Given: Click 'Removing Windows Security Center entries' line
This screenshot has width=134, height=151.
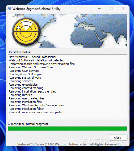Looking at the screenshot, I should pyautogui.click(x=36, y=106).
